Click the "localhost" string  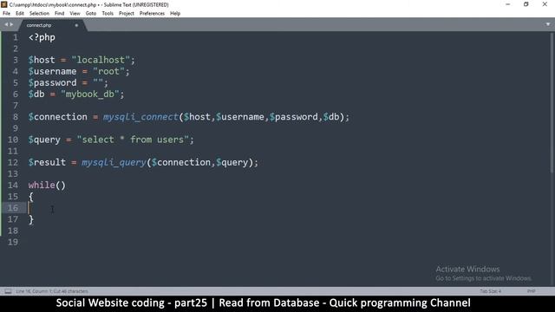click(101, 60)
